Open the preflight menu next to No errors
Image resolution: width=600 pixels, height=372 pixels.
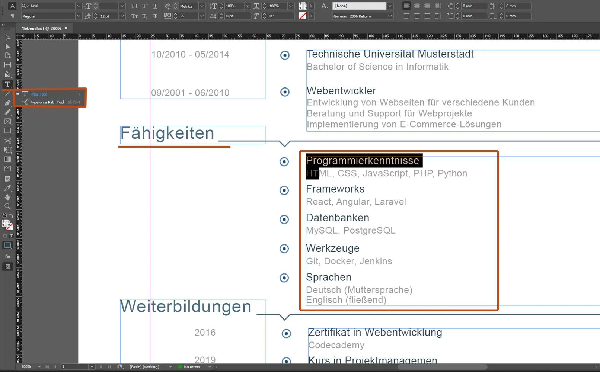[210, 367]
